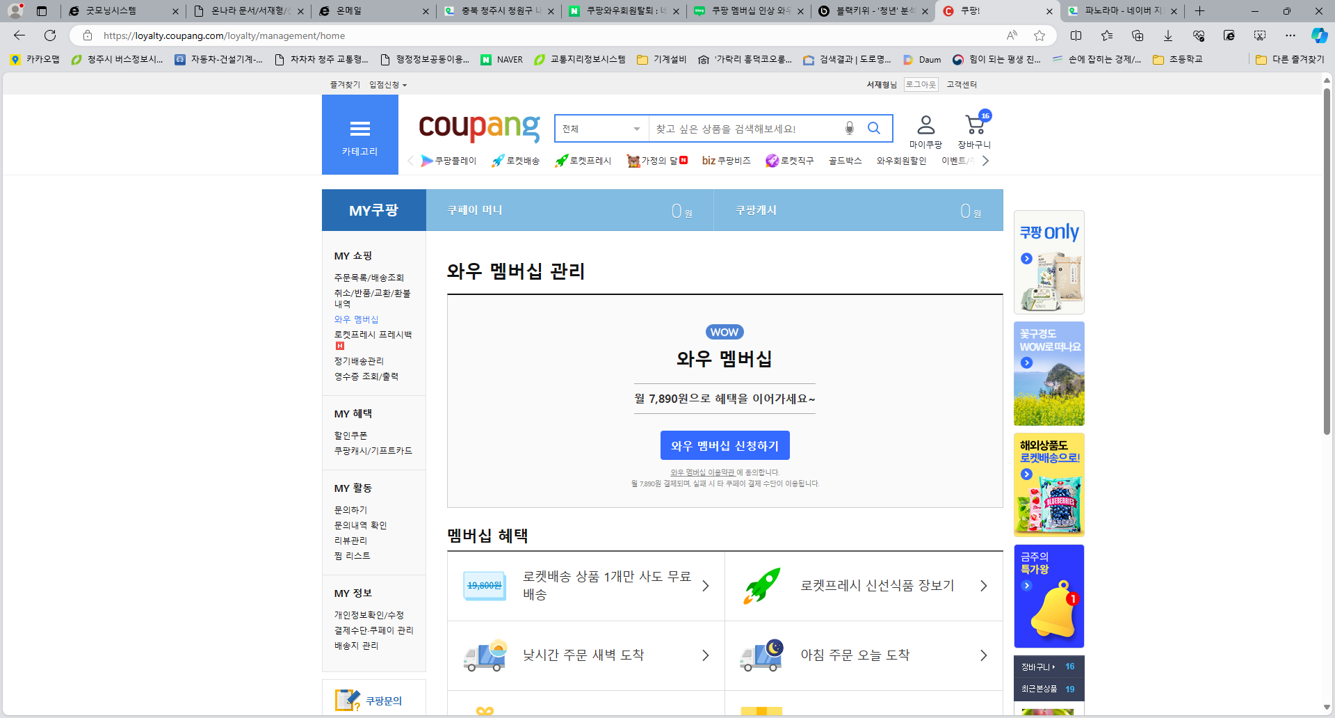Click browser back arrow

click(x=19, y=35)
